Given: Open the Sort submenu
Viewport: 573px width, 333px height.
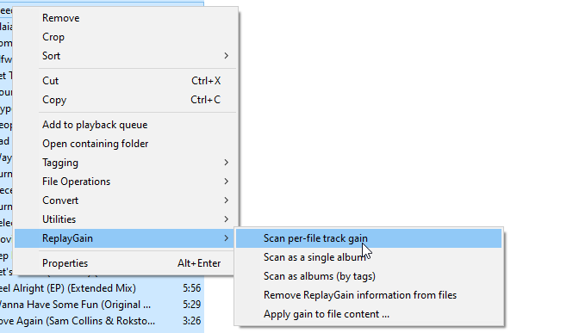Looking at the screenshot, I should [x=126, y=56].
